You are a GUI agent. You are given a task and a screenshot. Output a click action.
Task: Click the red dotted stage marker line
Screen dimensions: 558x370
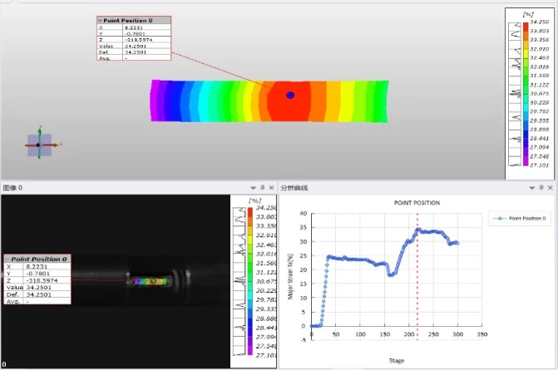coord(417,276)
